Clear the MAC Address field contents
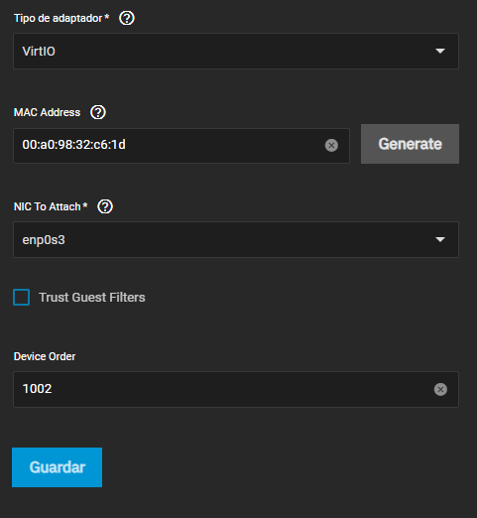477x518 pixels. 331,145
